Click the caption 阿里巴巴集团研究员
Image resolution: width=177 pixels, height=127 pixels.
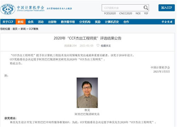[x=87, y=114]
